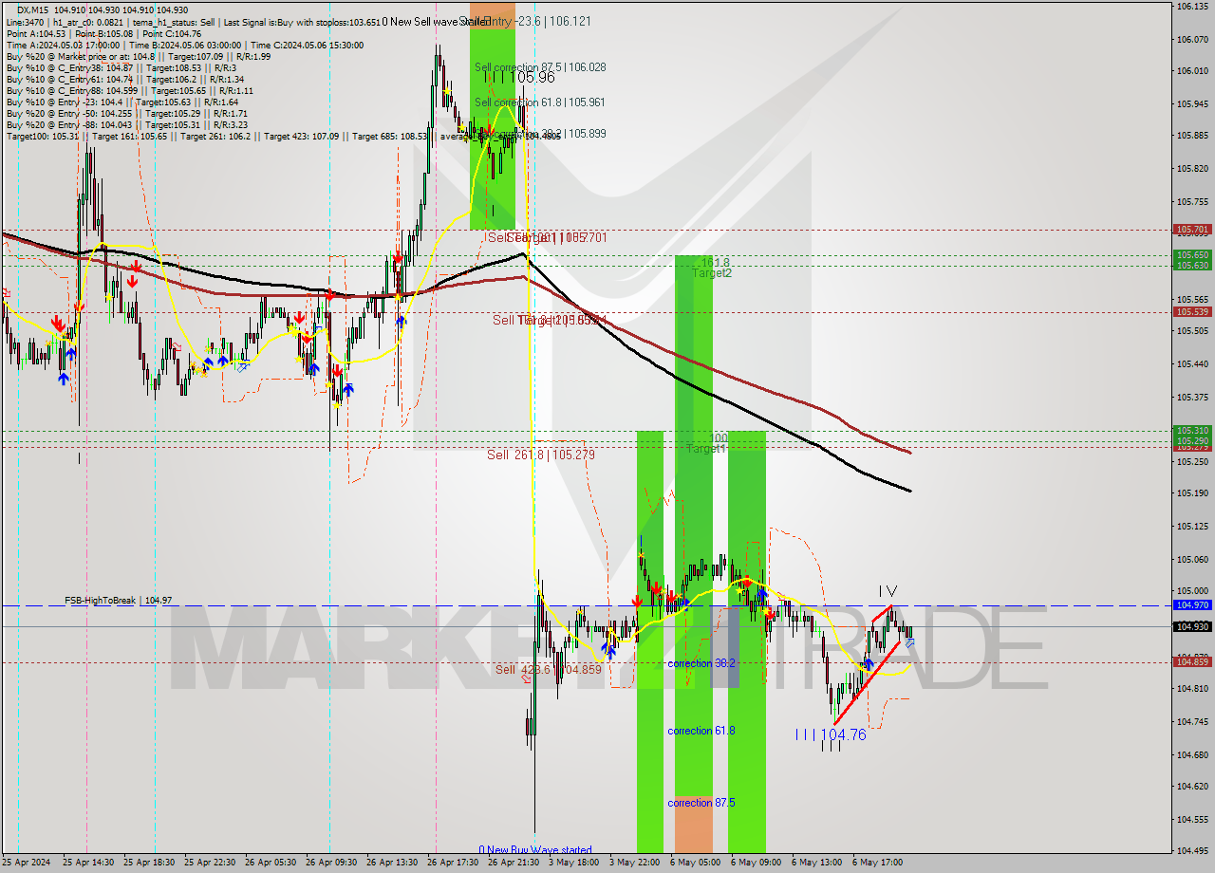Click the '26 Apr 21:30' time label
This screenshot has width=1215, height=873.
pos(514,863)
